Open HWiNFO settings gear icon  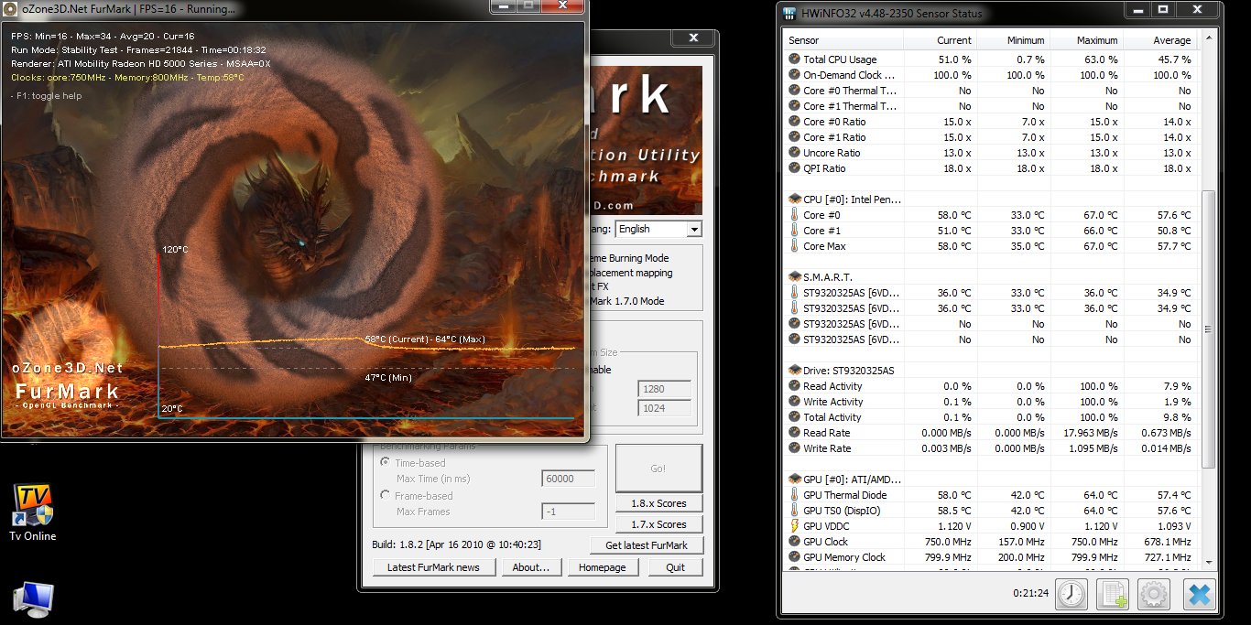[1154, 595]
